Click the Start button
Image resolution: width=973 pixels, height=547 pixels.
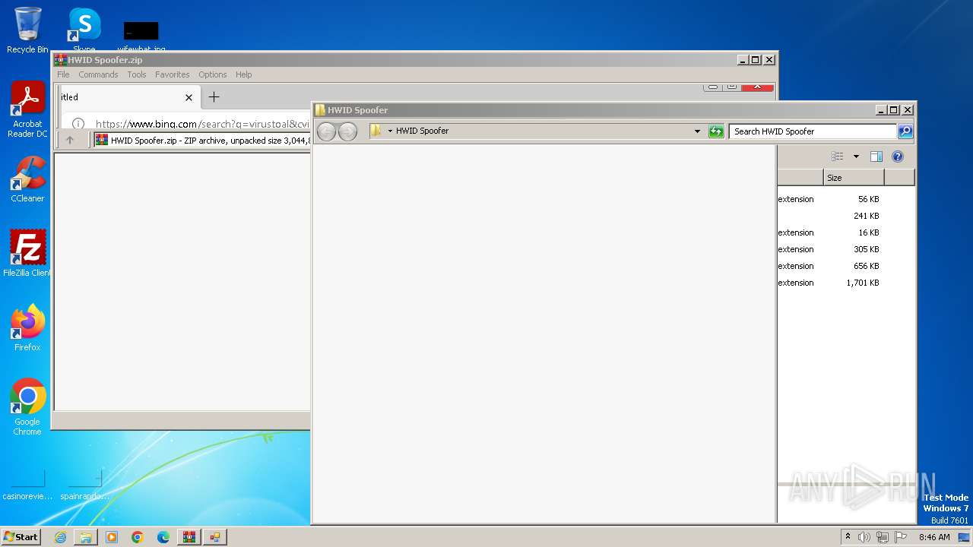point(21,537)
